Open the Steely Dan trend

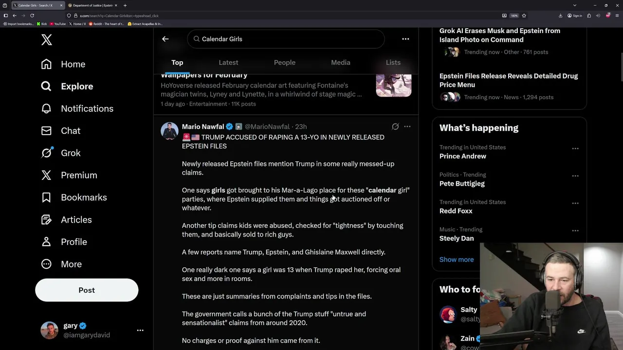point(457,238)
